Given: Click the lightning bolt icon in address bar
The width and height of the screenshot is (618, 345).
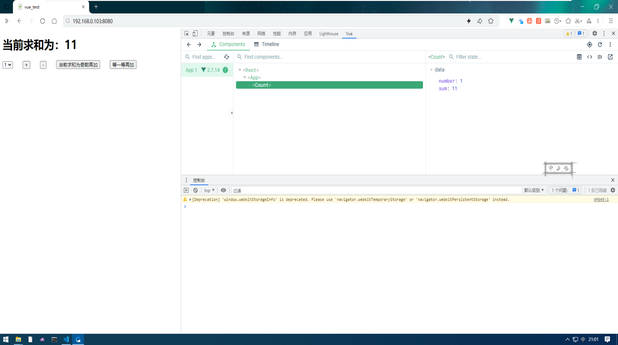Looking at the screenshot, I should 469,21.
